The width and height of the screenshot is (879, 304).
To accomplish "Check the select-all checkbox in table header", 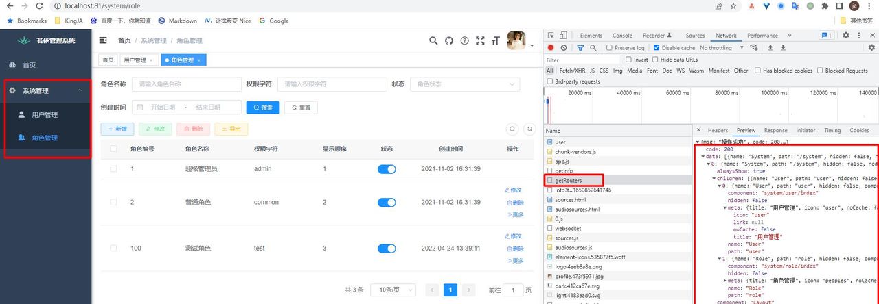I will point(113,149).
